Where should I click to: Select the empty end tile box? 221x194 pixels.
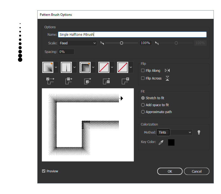pos(123,67)
